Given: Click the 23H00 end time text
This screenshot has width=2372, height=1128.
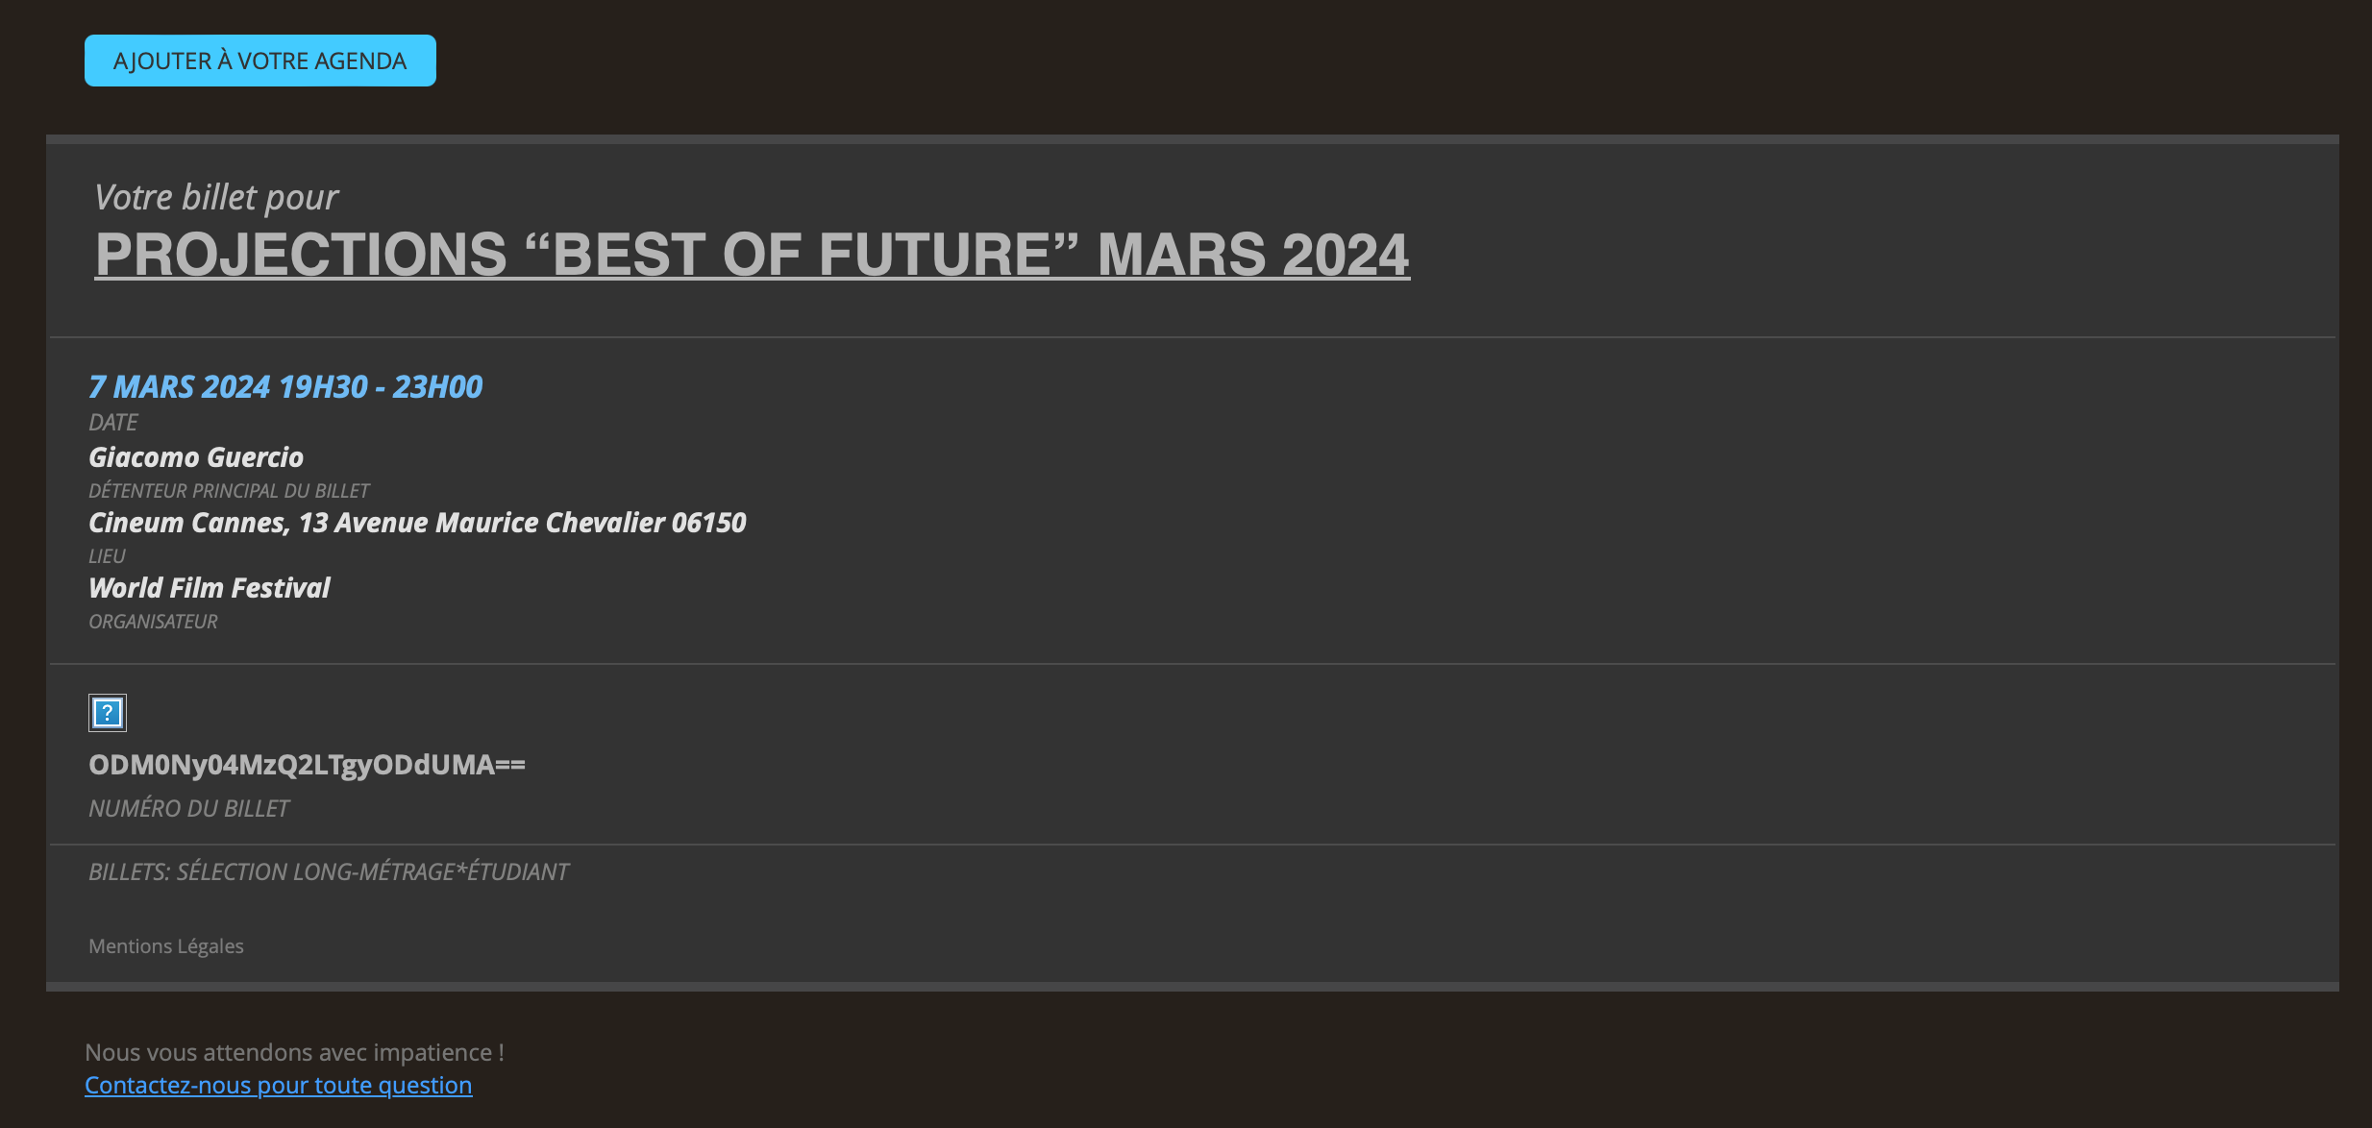Looking at the screenshot, I should click(437, 386).
